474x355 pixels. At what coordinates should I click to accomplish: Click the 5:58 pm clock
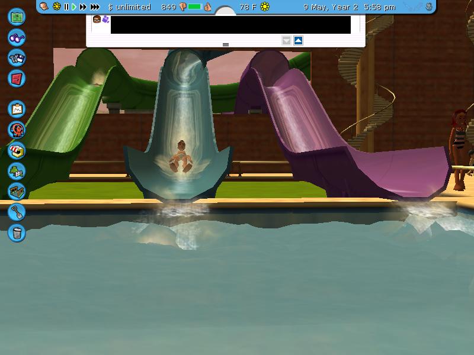pos(380,7)
